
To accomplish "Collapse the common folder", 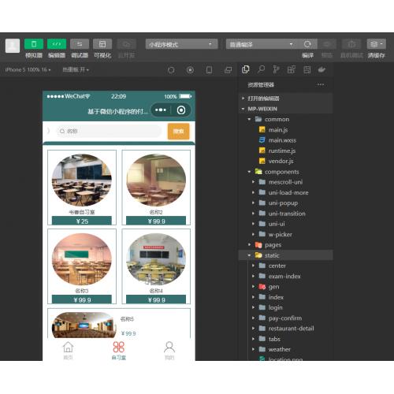I will click(286, 119).
